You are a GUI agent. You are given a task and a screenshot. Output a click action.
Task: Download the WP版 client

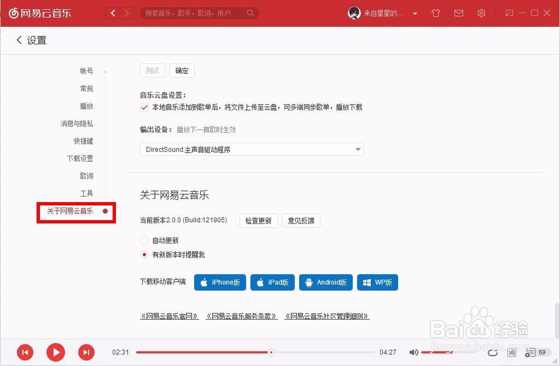coord(377,283)
